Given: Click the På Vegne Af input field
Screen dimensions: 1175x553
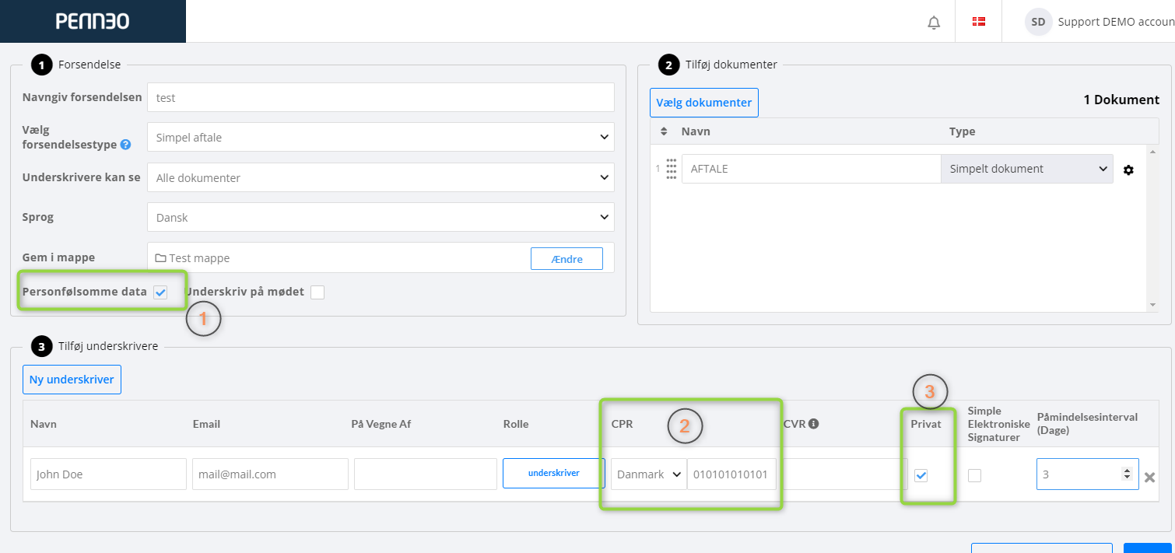Looking at the screenshot, I should 426,474.
